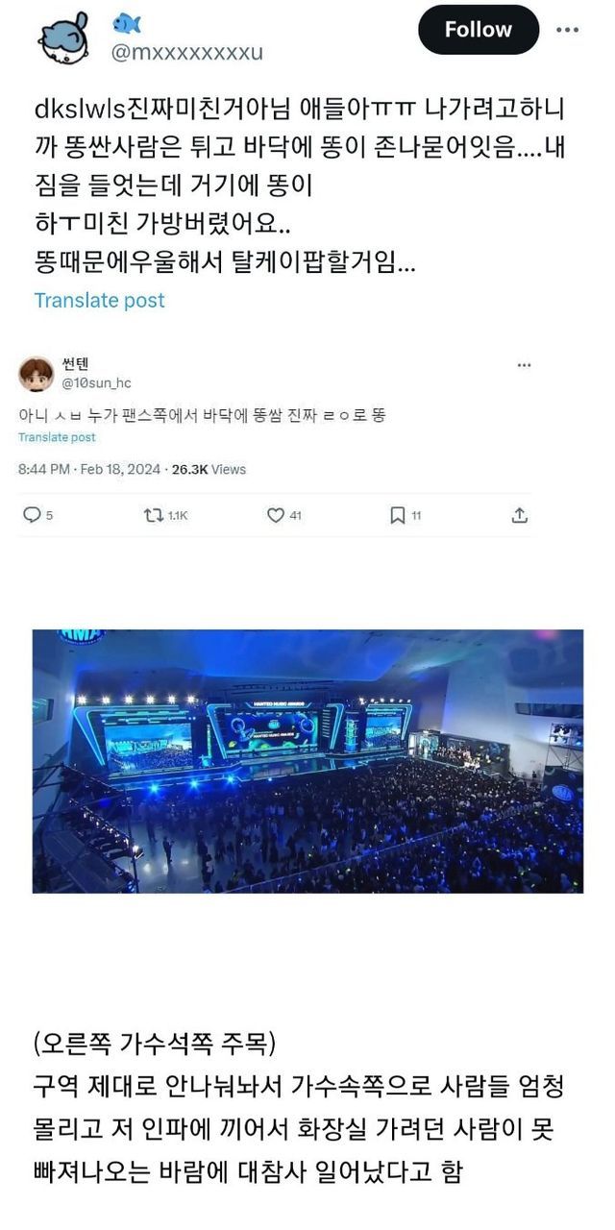615x1230 pixels.
Task: Click the 썬텐 display name
Action: coord(74,362)
